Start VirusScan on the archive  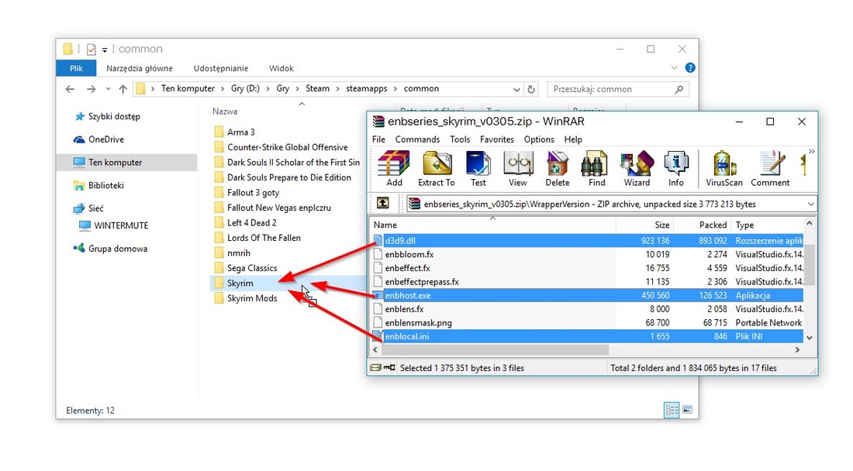pyautogui.click(x=724, y=168)
